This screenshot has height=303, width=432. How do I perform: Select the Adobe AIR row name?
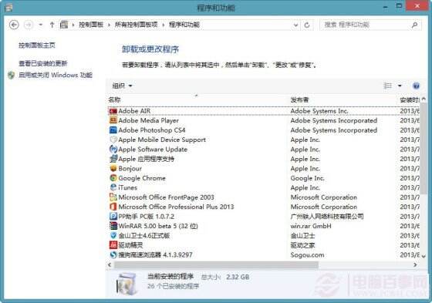click(134, 111)
